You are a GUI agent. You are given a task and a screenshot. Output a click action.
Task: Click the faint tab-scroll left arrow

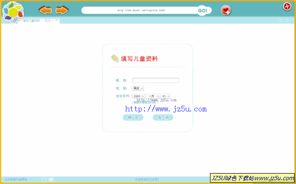pyautogui.click(x=281, y=20)
